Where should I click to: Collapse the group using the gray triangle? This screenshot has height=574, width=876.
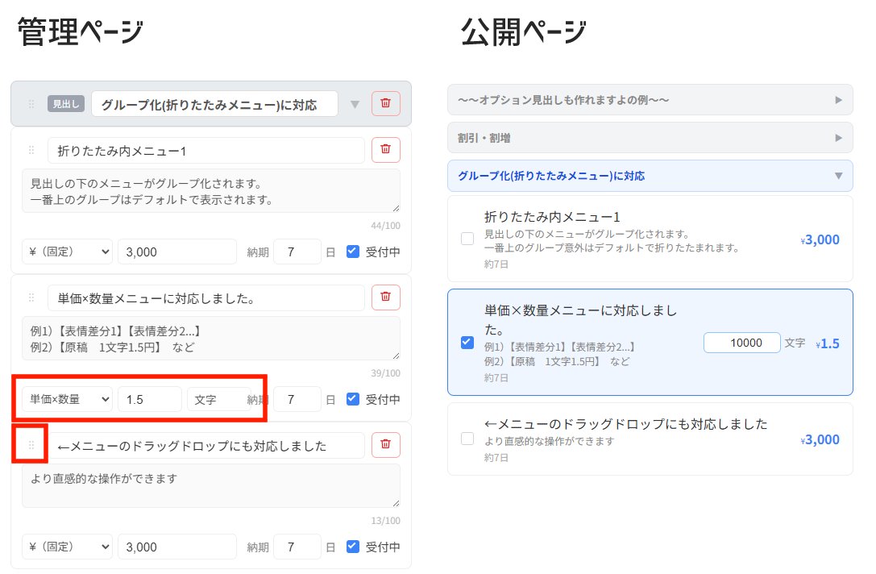[355, 103]
